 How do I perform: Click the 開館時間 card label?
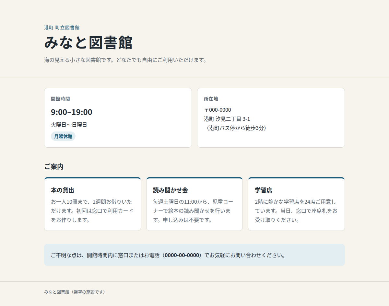[60, 99]
